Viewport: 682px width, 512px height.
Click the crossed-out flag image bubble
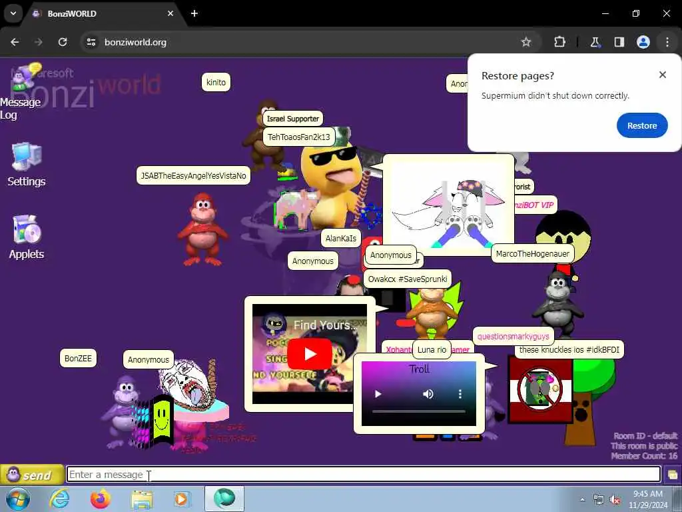(x=540, y=389)
